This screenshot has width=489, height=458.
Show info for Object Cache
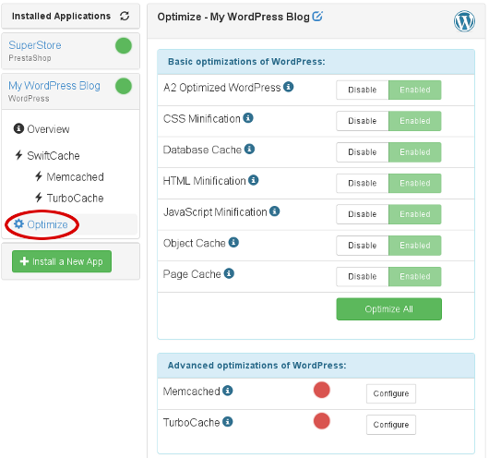[233, 242]
